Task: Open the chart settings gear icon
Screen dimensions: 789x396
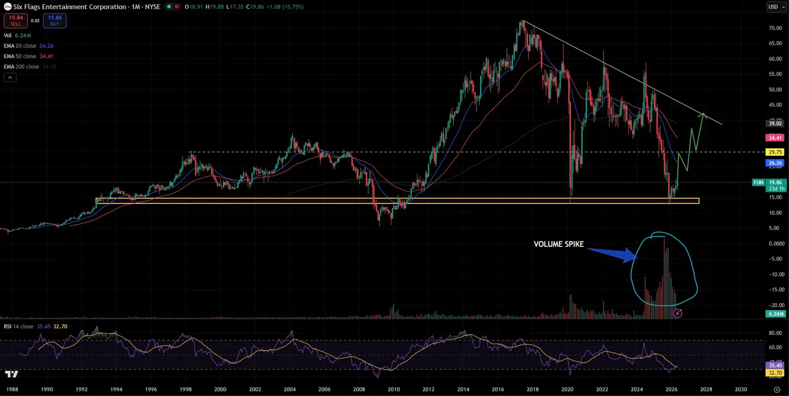Action: pyautogui.click(x=777, y=390)
